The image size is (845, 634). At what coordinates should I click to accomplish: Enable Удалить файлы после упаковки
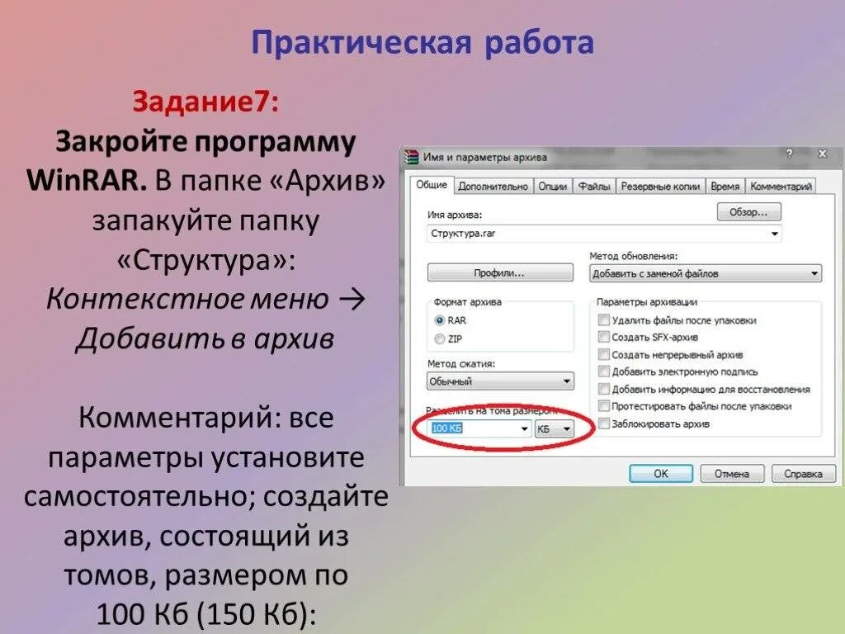(604, 320)
